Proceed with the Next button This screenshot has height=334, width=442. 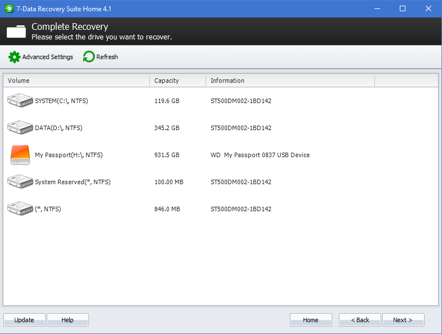coord(403,320)
